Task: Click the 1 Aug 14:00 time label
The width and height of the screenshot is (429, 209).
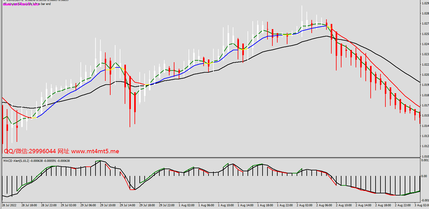Action: (x=245, y=205)
